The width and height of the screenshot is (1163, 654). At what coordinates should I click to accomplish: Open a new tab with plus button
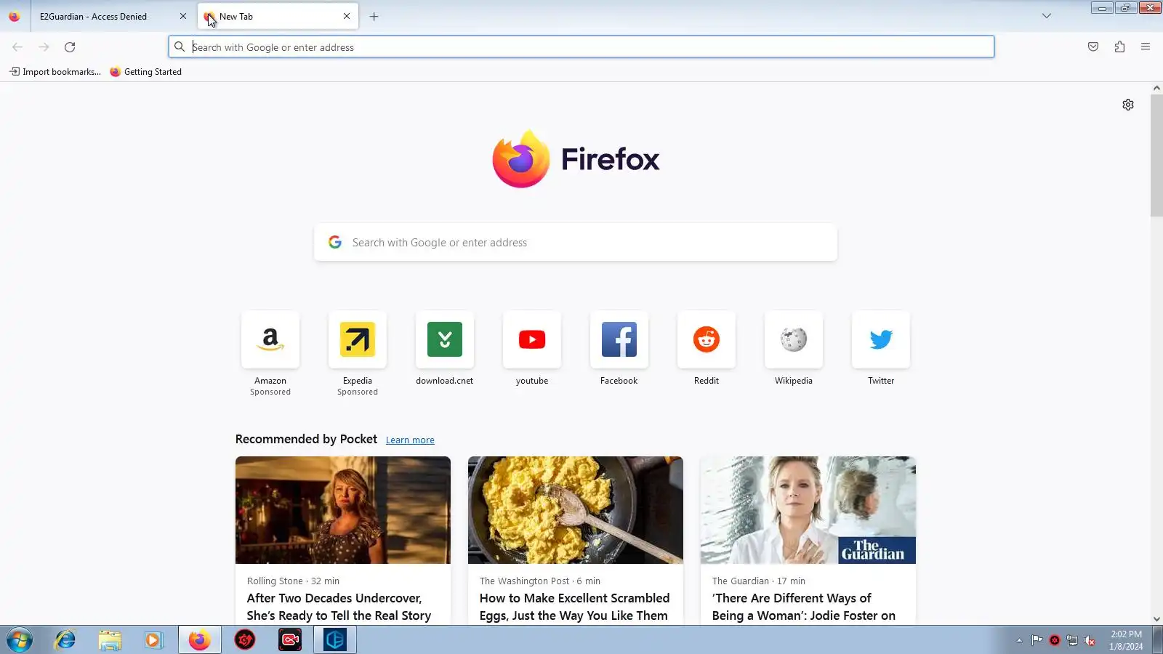374,16
